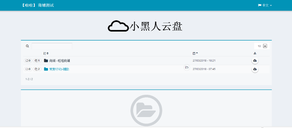Click the large open-folder placeholder icon

tap(146, 110)
